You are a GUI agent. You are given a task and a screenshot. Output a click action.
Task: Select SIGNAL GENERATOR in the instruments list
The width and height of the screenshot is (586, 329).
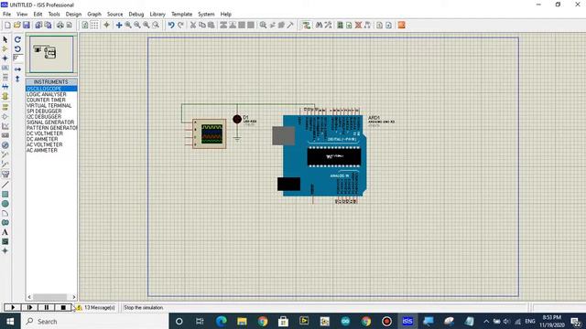point(51,122)
